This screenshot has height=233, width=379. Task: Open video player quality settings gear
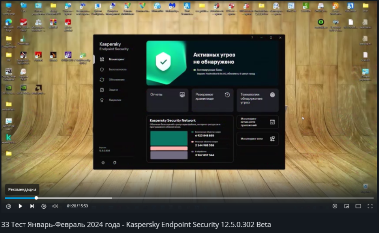(x=335, y=206)
